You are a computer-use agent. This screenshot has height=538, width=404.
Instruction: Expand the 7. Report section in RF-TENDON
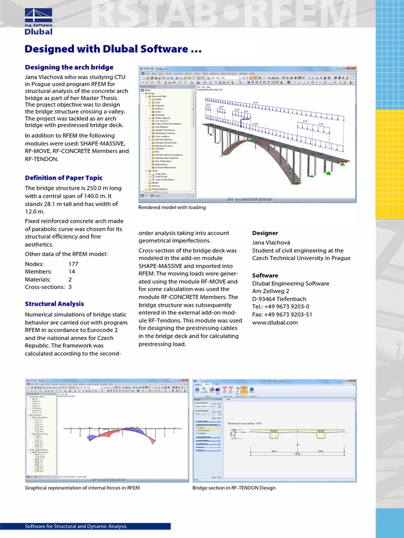click(x=208, y=450)
